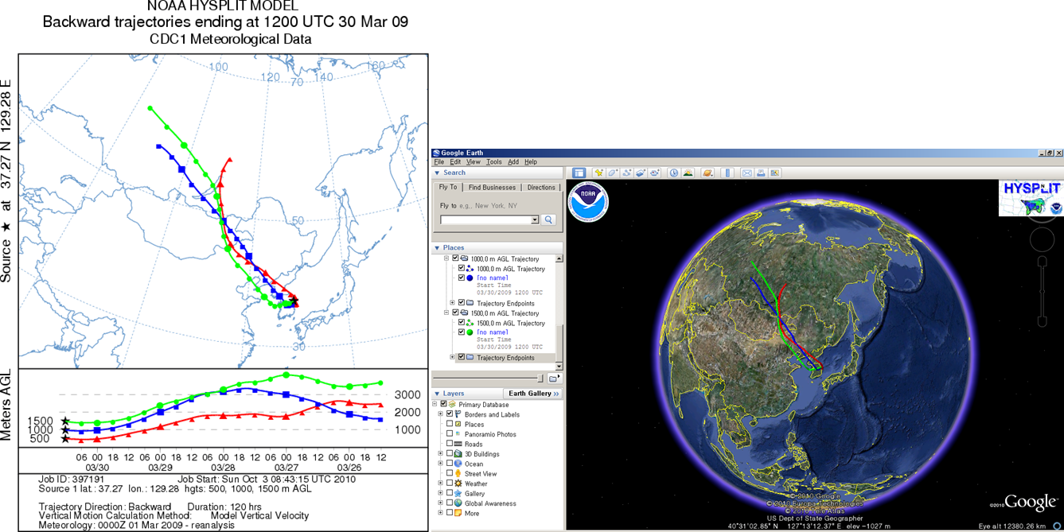Switch to the Find Businesses tab
Viewport: 1064px width, 532px height.
[x=493, y=188]
